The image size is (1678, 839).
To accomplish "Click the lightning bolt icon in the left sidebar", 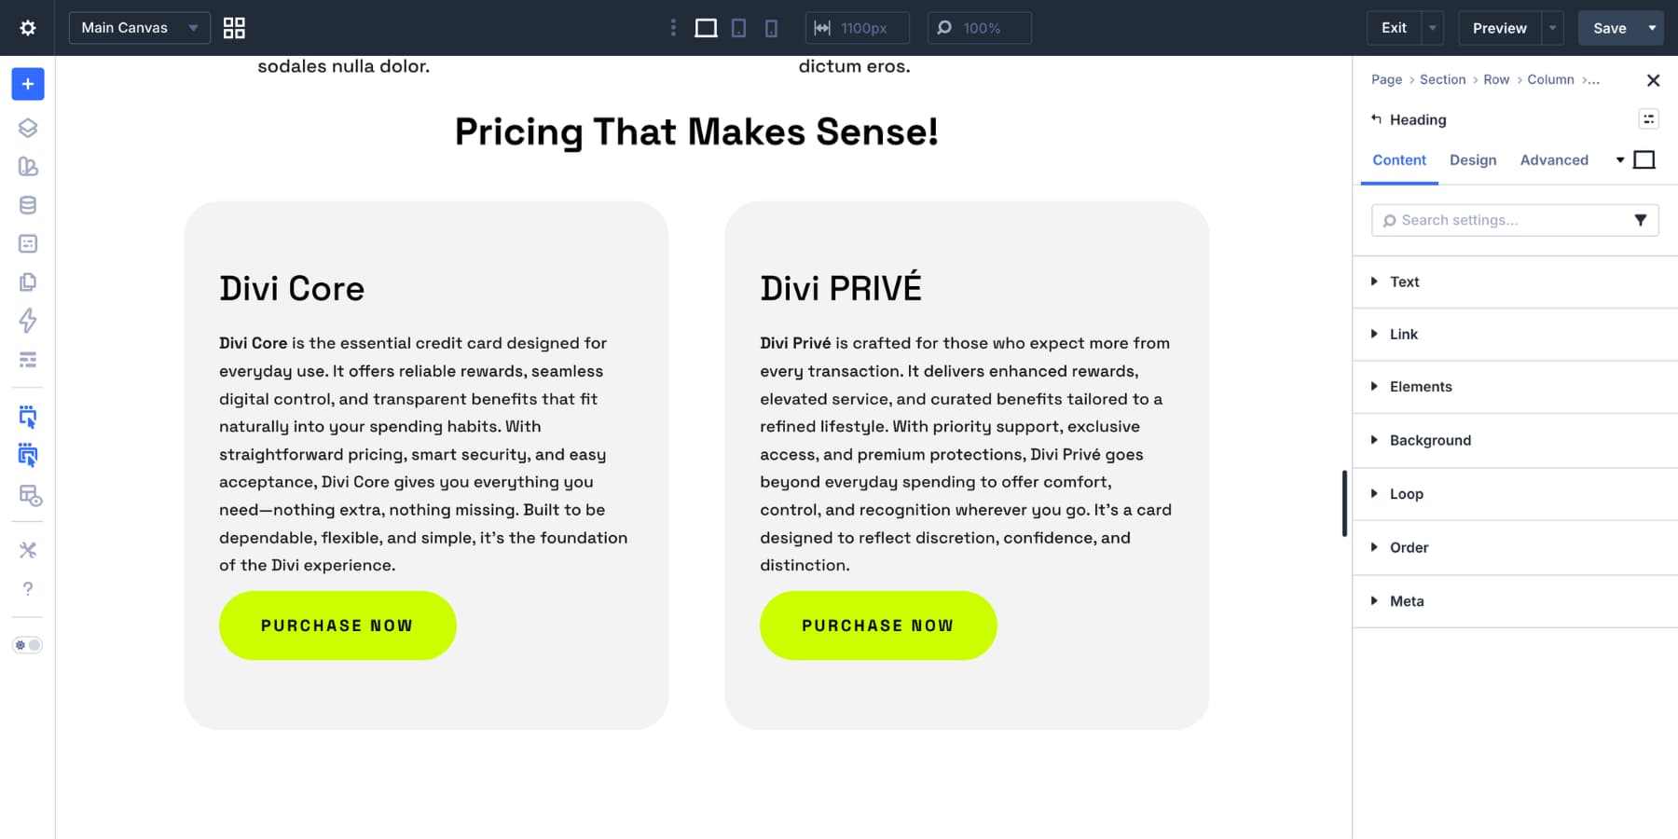I will click(28, 322).
